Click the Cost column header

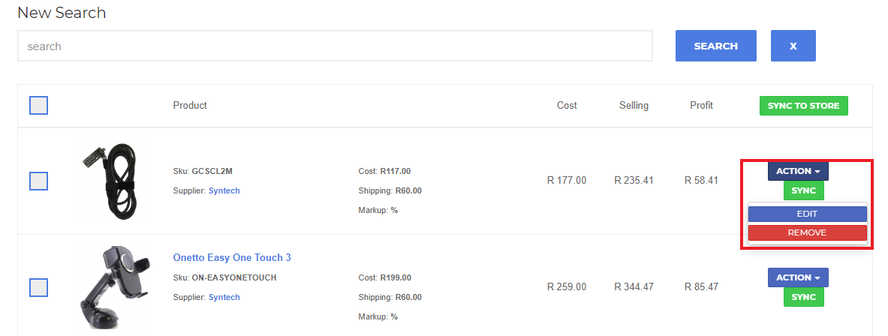pyautogui.click(x=567, y=105)
